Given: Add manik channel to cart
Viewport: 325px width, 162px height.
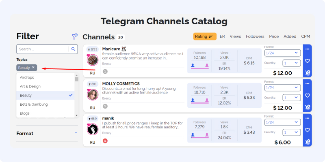Looking at the screenshot, I should 307,142.
